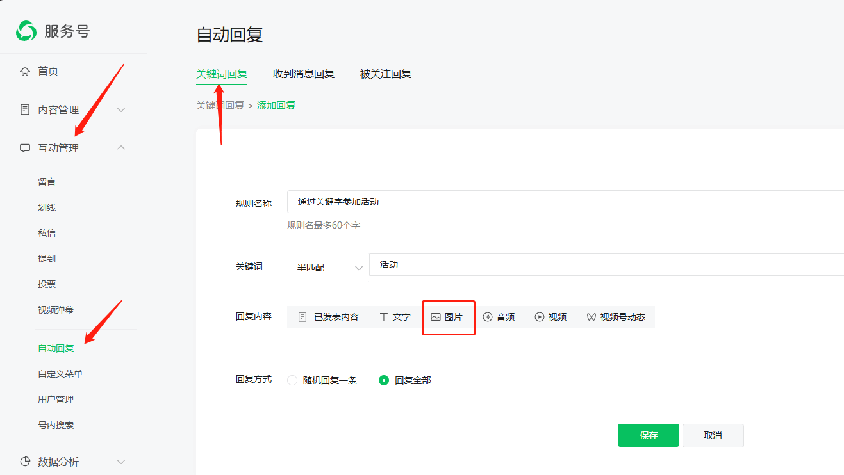Click the pie chart icon beside 数据分析
The height and width of the screenshot is (475, 844).
click(25, 462)
